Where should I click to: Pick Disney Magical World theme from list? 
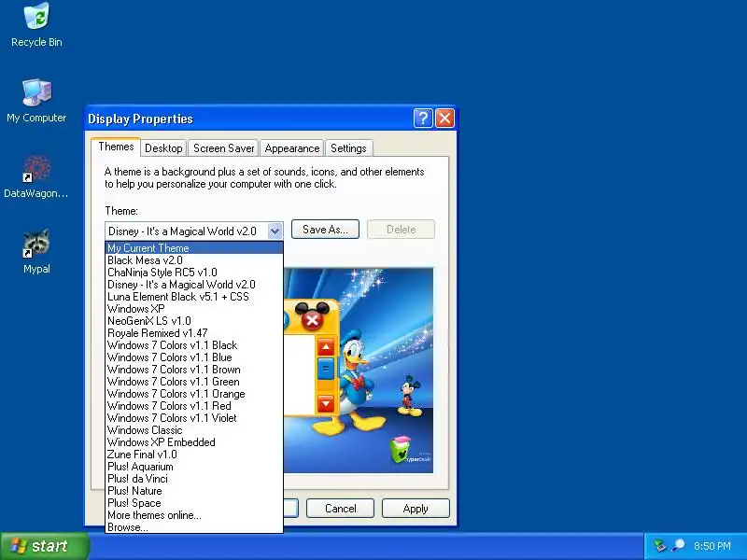[194, 285]
